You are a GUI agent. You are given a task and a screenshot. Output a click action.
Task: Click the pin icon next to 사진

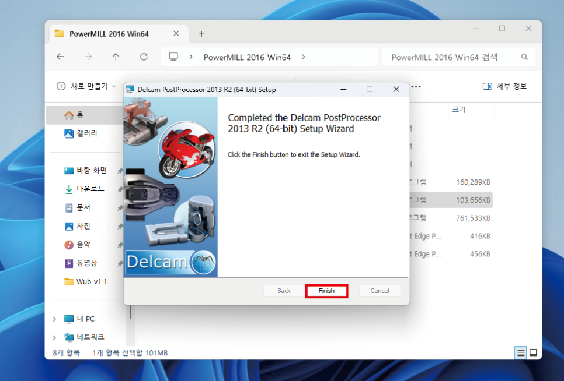click(120, 227)
